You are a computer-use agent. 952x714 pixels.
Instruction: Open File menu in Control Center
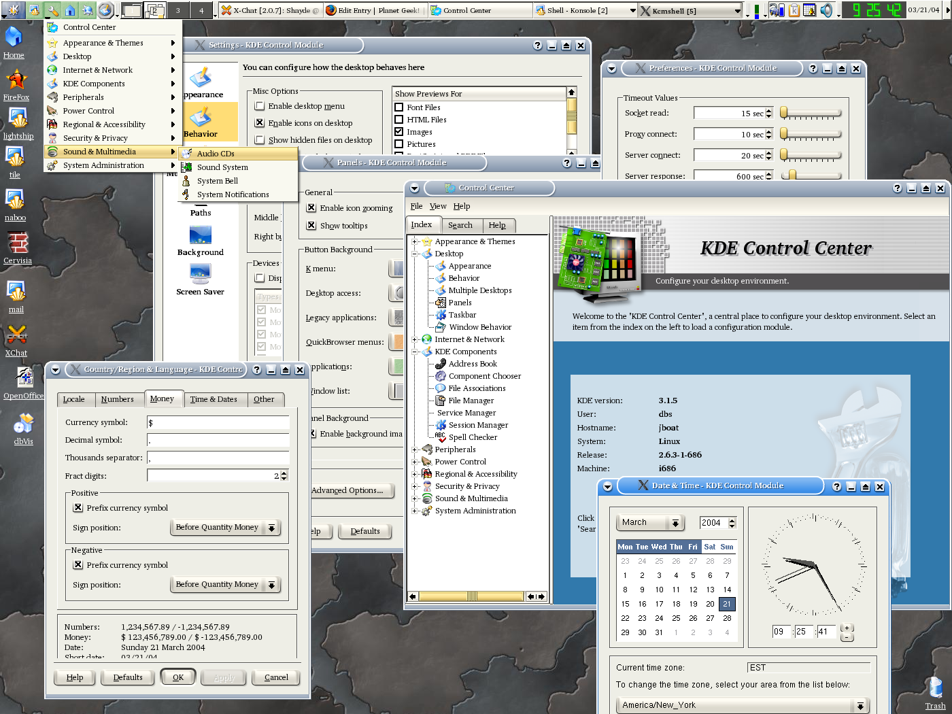click(416, 206)
